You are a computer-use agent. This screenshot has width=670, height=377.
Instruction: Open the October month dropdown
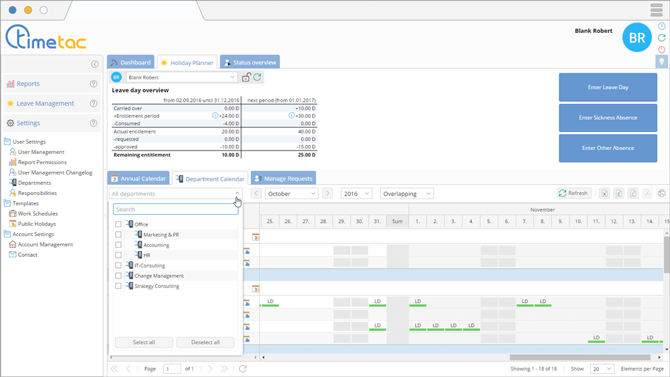292,194
